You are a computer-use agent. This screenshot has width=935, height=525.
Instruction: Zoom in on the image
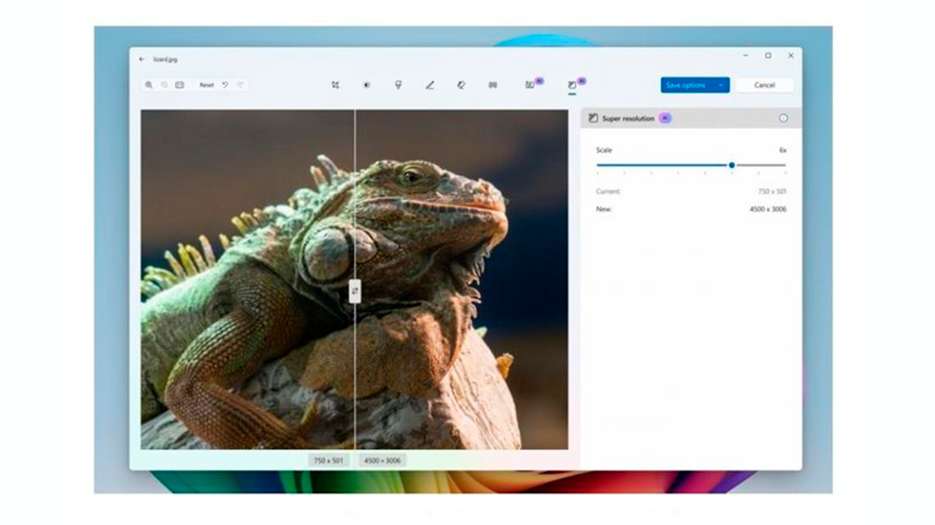pyautogui.click(x=149, y=85)
